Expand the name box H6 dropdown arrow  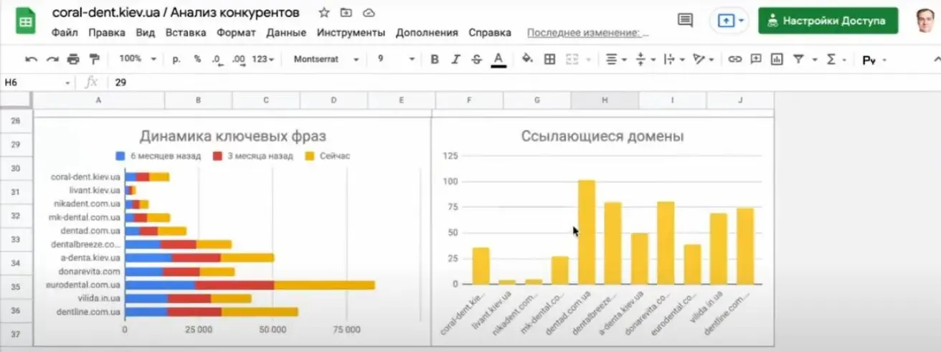click(x=68, y=83)
